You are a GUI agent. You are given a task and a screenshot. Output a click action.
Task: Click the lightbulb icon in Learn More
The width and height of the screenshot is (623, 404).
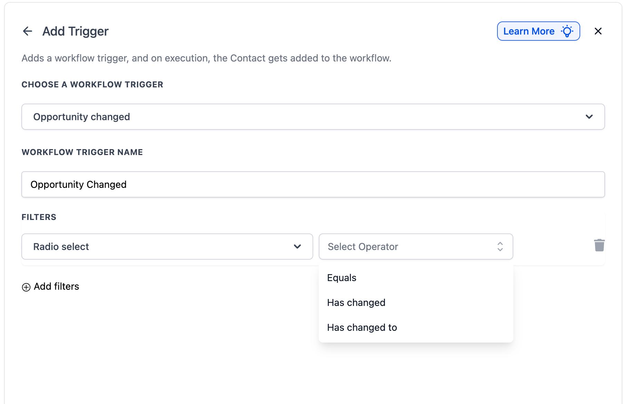point(567,31)
